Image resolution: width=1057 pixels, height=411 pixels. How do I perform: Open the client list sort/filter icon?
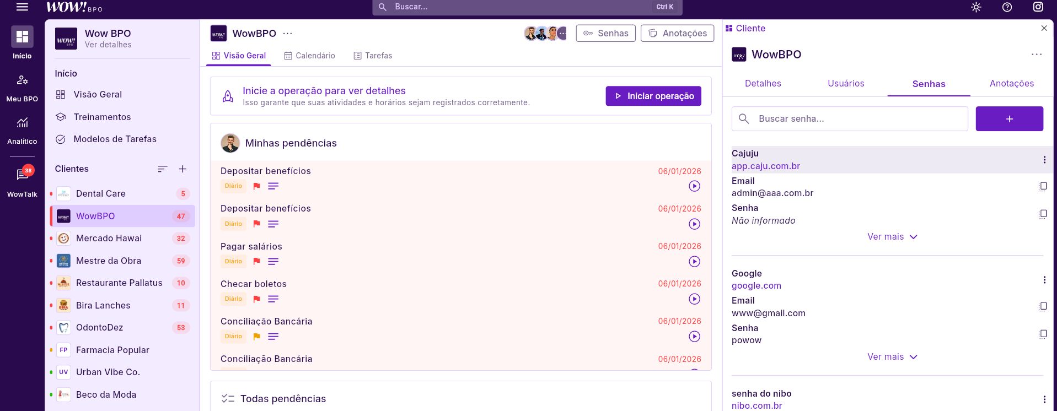pyautogui.click(x=162, y=169)
